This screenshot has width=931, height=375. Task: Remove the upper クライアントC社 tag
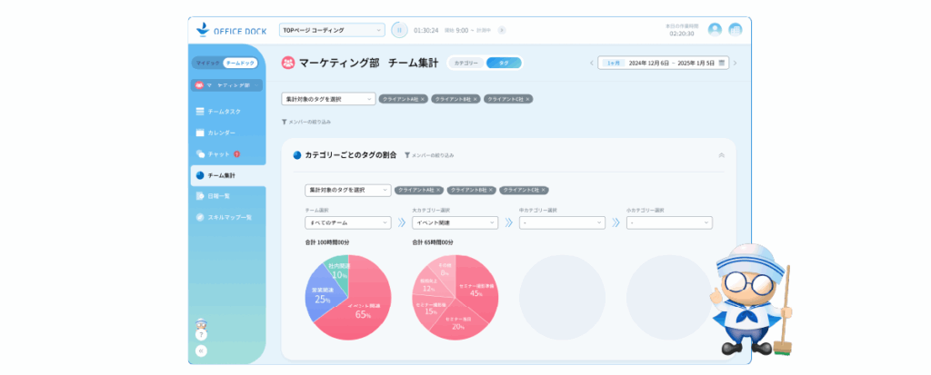click(527, 99)
